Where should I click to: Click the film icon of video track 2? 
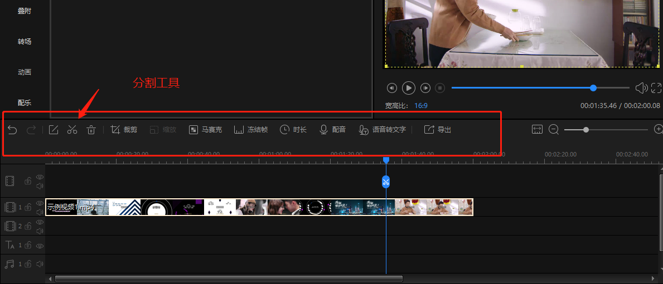pos(9,226)
